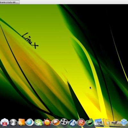This screenshot has width=128, height=128.
Task: Open the blue flame browser icon
Action: 73,123
